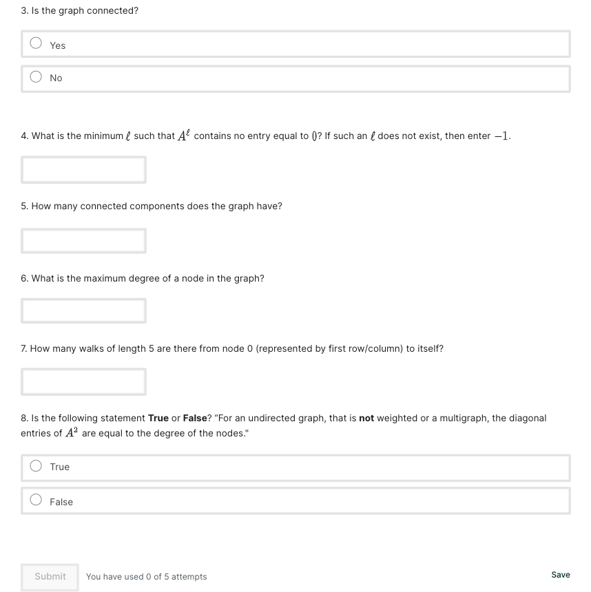The height and width of the screenshot is (592, 591).
Task: Click the Save link
Action: pos(561,575)
